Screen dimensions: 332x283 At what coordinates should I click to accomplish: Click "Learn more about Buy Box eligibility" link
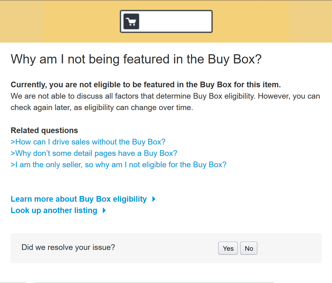point(79,199)
